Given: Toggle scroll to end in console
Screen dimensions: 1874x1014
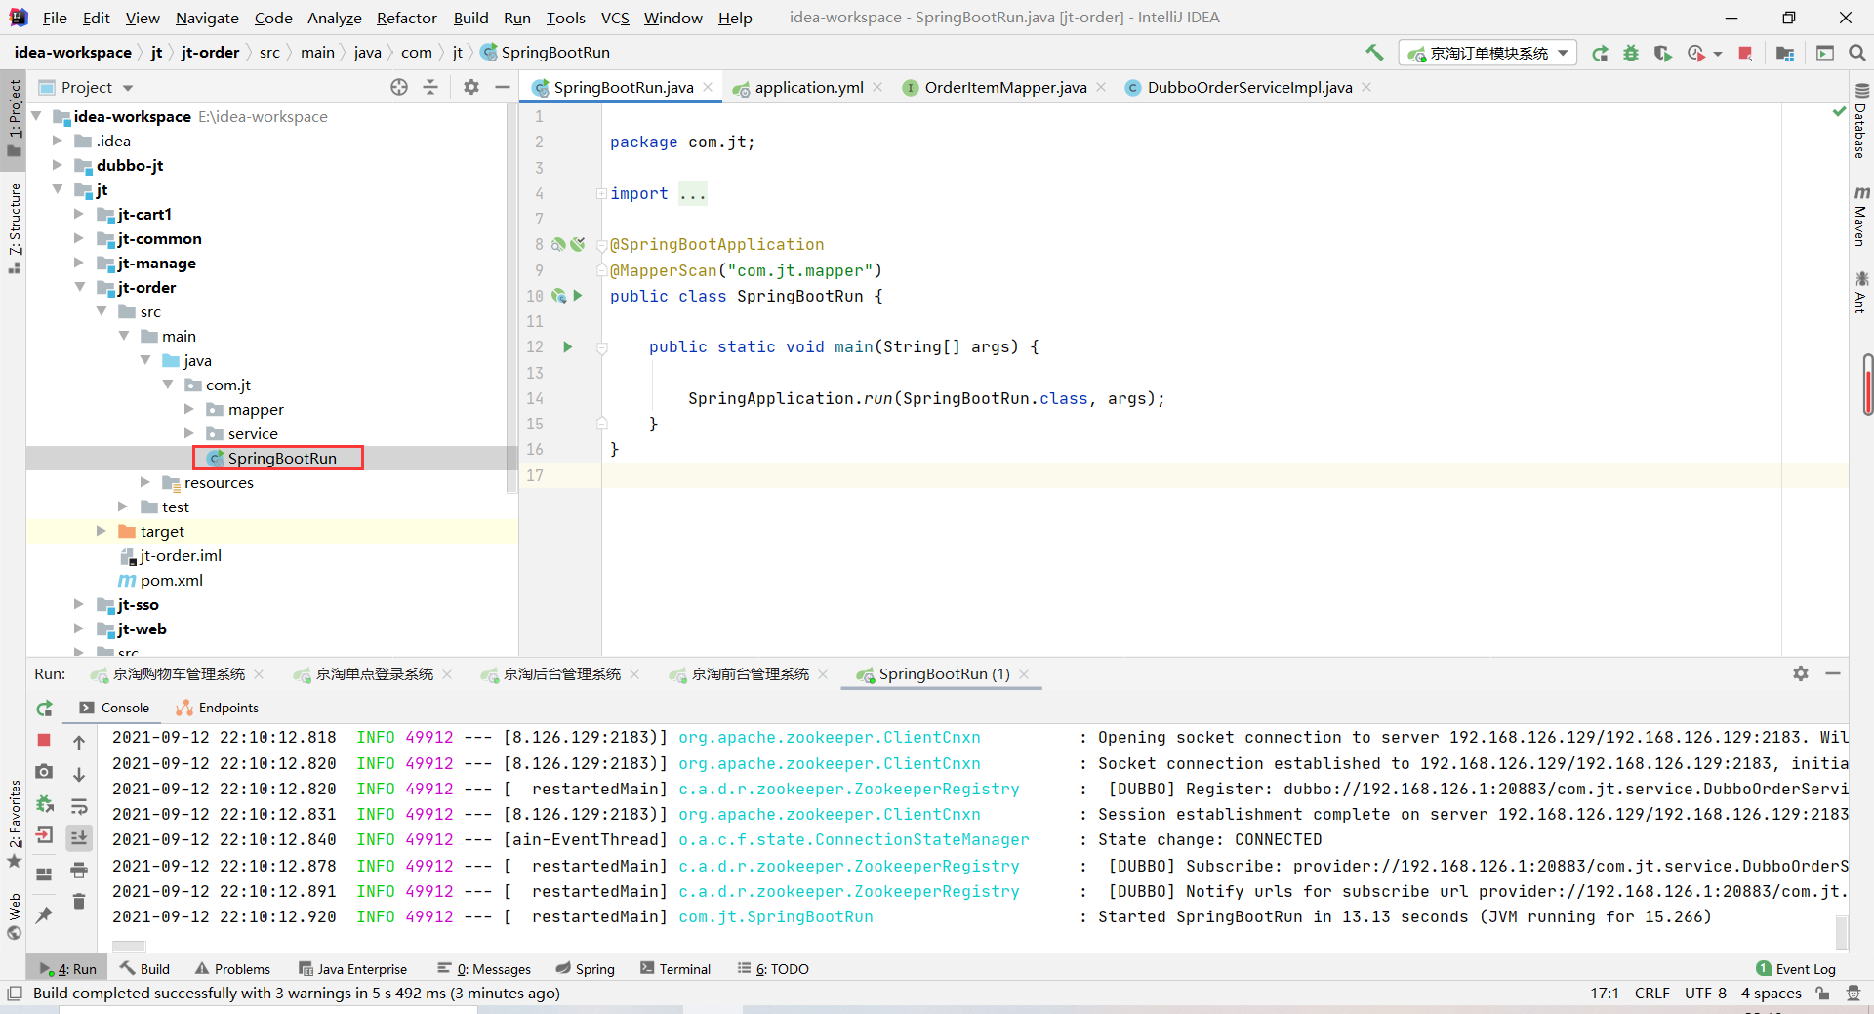Looking at the screenshot, I should (79, 837).
